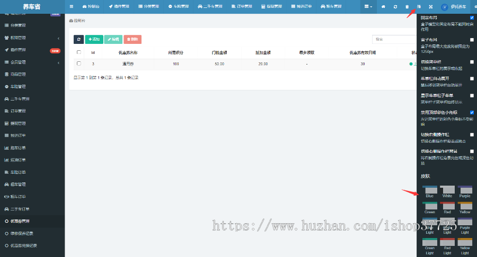Enable the 盒子布局 checkbox
The width and height of the screenshot is (477, 257).
472,40
